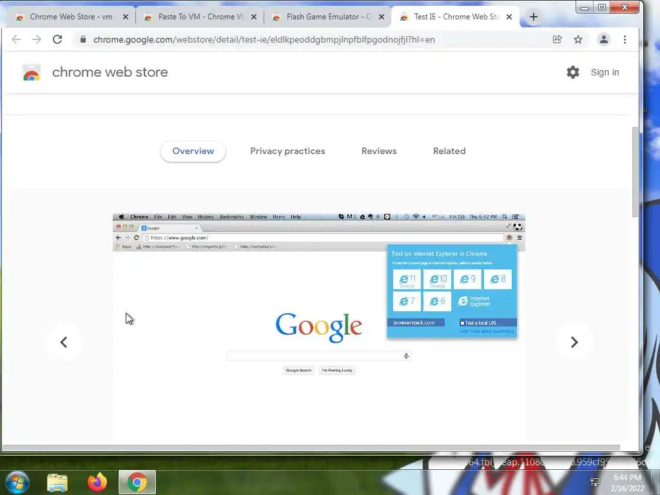The width and height of the screenshot is (660, 495).
Task: Click the Sign in link
Action: coord(605,72)
